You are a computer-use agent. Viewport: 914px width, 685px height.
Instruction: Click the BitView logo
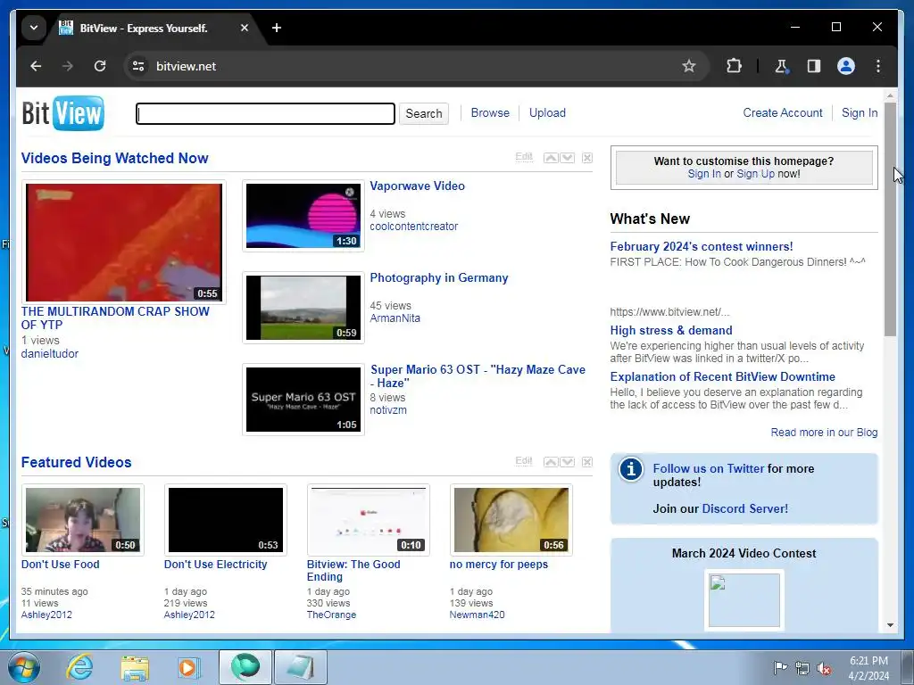coord(63,113)
